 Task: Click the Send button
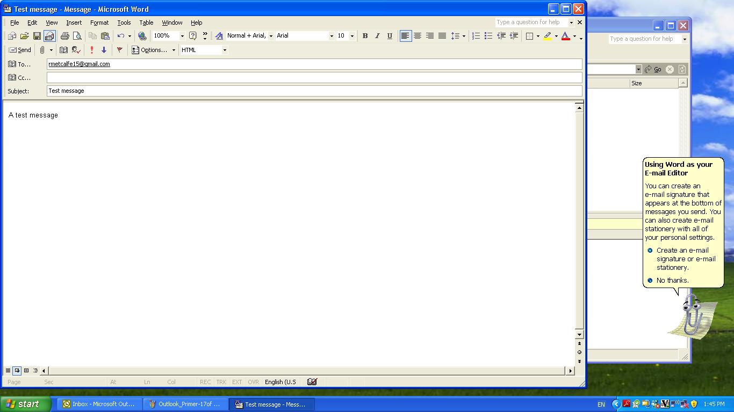[x=20, y=50]
